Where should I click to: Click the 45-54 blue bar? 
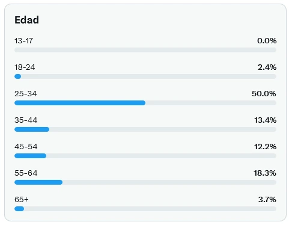31,156
